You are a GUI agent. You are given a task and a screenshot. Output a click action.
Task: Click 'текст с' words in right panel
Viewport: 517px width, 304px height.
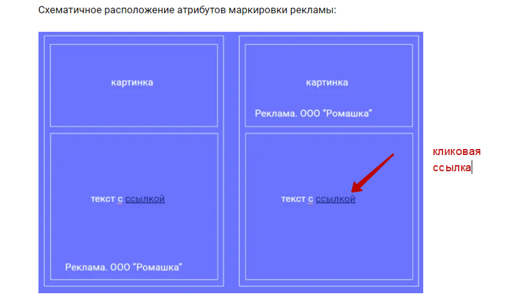point(297,199)
